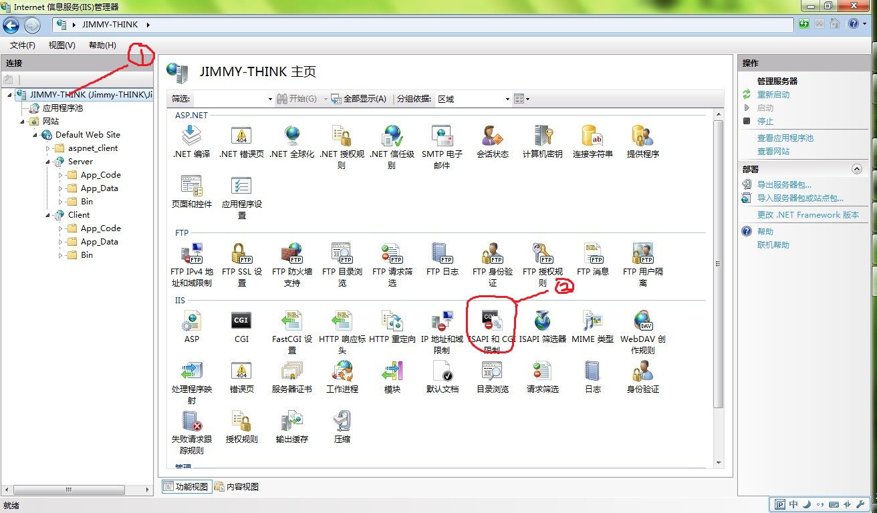Image resolution: width=877 pixels, height=513 pixels.
Task: Open the 视图(V) menu
Action: (61, 45)
